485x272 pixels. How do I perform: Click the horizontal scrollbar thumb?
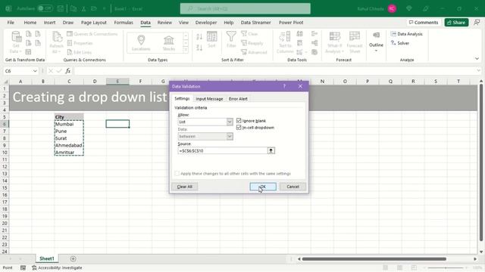374,258
